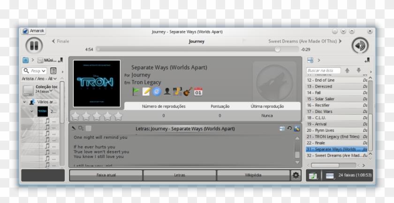Image resolution: width=394 pixels, height=203 pixels.
Task: Select playlist track 12 - End of Line
Action: pos(336,80)
